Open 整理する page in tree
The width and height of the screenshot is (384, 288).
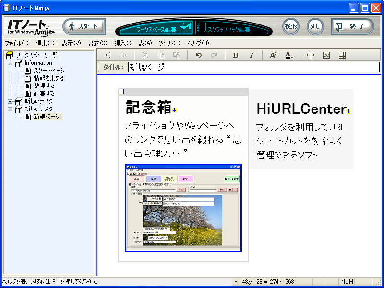[x=44, y=86]
